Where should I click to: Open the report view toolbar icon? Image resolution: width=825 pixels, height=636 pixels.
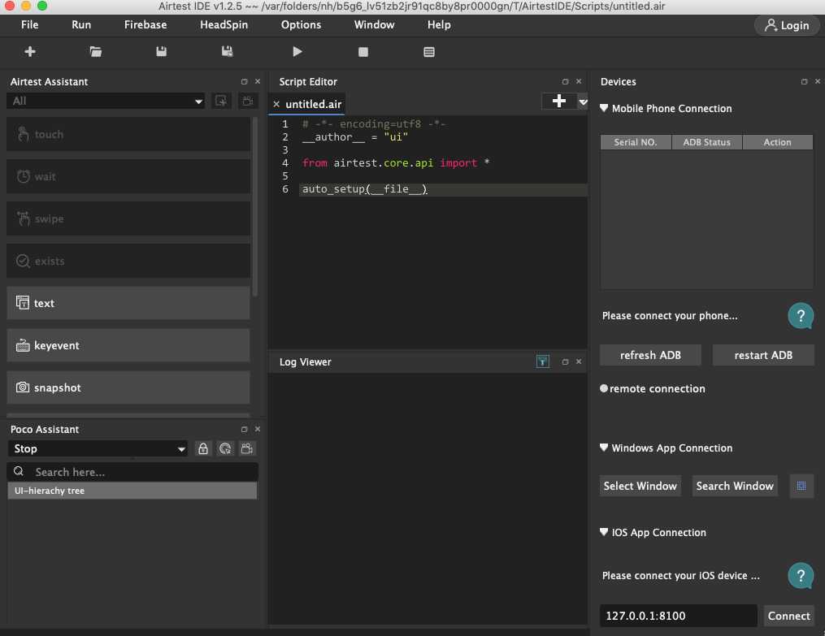pos(429,51)
